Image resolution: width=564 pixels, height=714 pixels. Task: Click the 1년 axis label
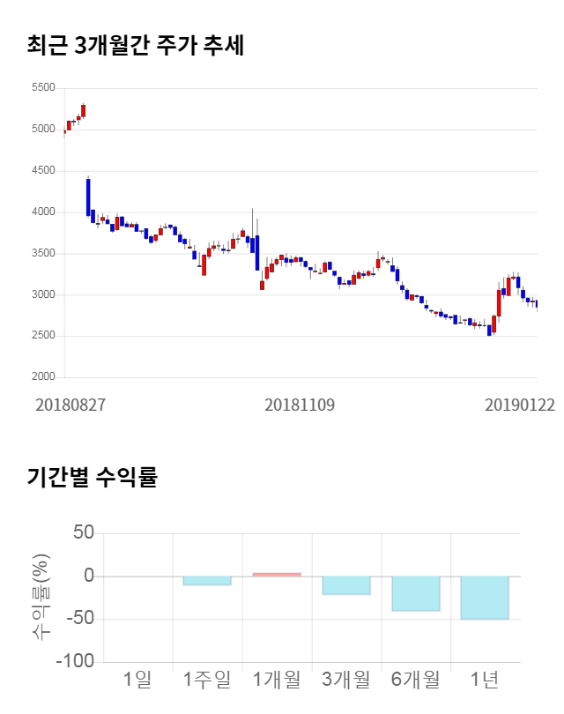pos(486,680)
